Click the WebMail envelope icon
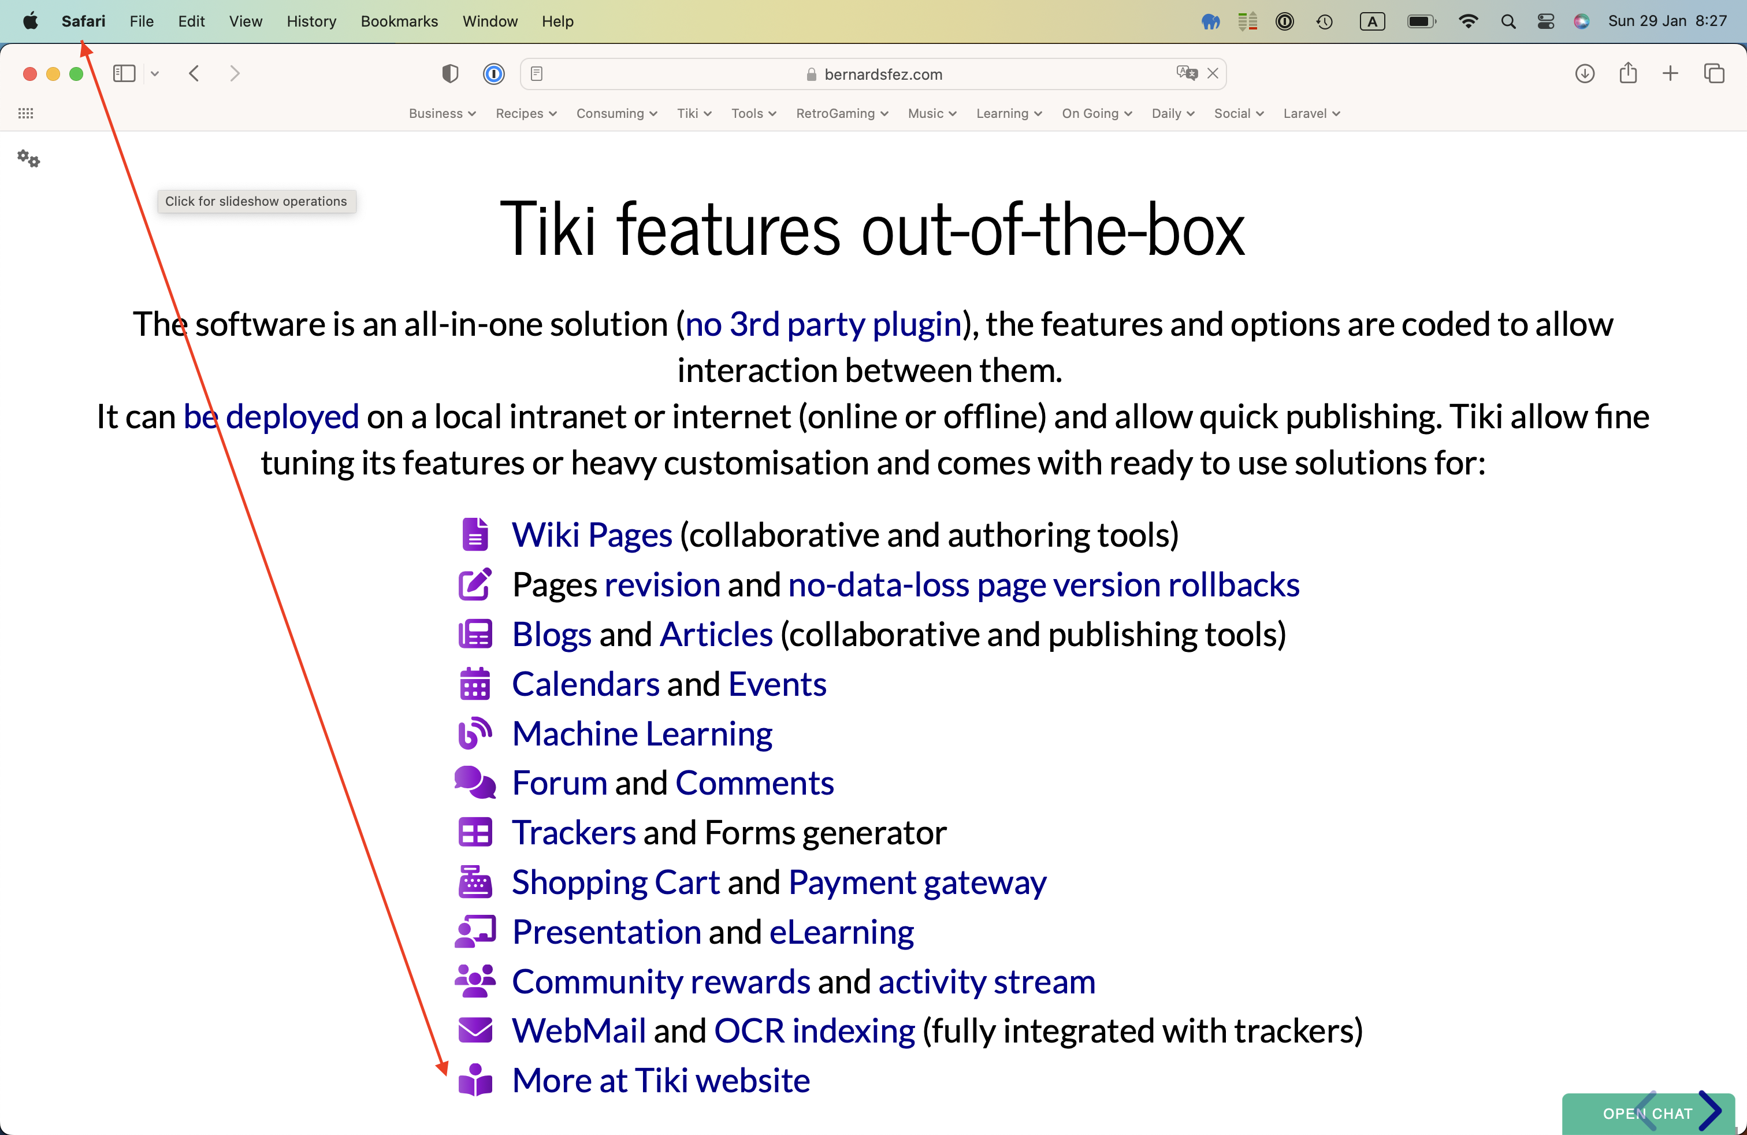1747x1135 pixels. pos(475,1031)
